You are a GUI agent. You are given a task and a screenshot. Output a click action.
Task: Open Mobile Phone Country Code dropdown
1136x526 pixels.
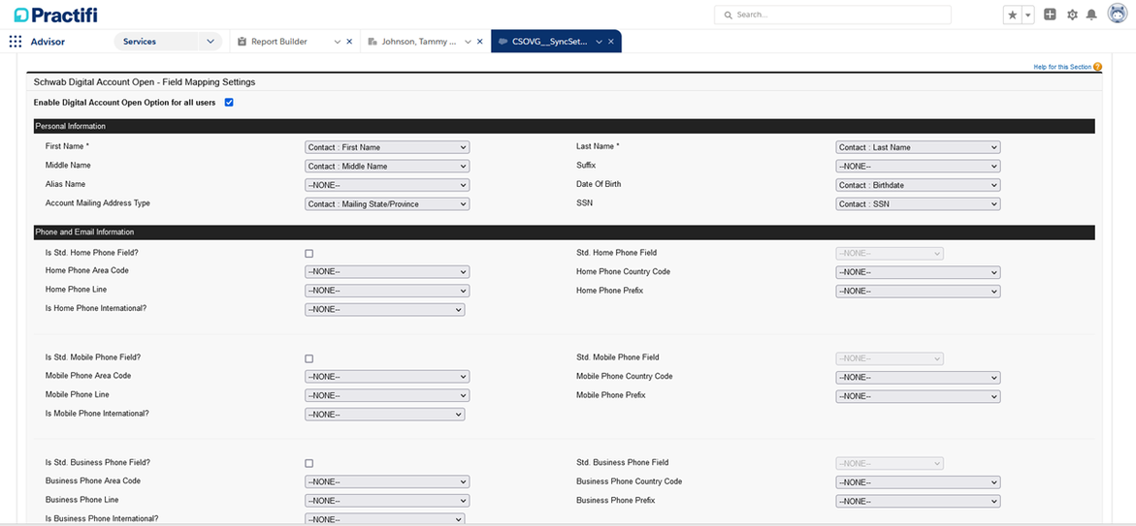tap(918, 377)
